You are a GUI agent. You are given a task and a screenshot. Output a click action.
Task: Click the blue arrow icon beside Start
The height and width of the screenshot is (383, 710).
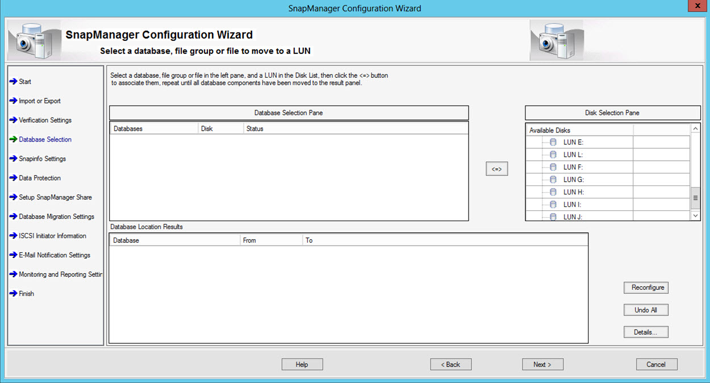(x=13, y=82)
